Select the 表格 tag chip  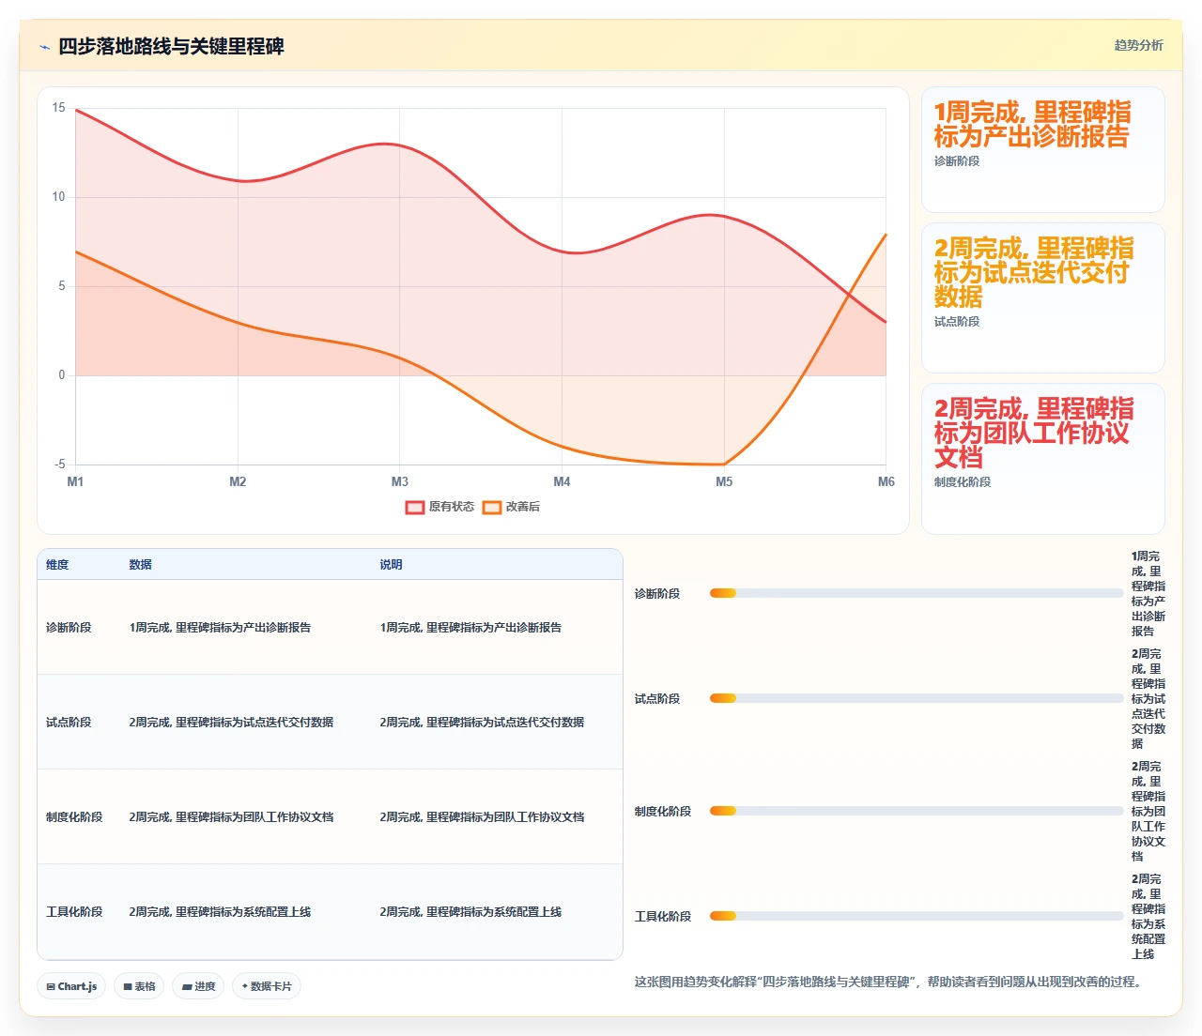point(139,986)
